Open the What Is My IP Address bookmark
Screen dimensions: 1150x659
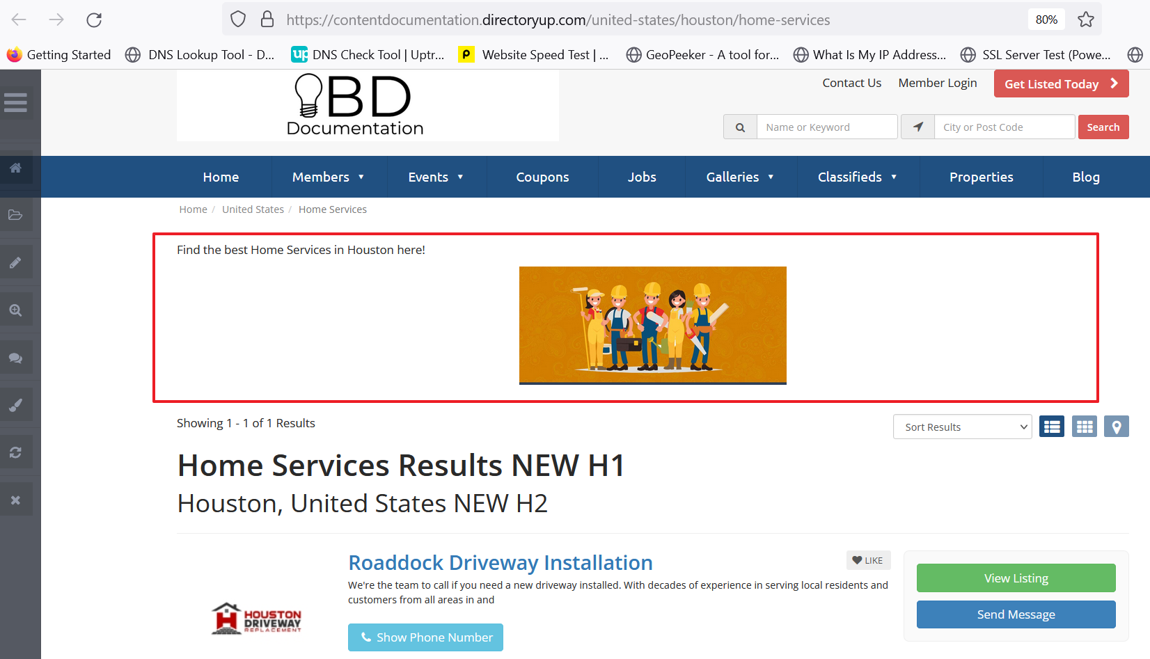click(x=869, y=54)
